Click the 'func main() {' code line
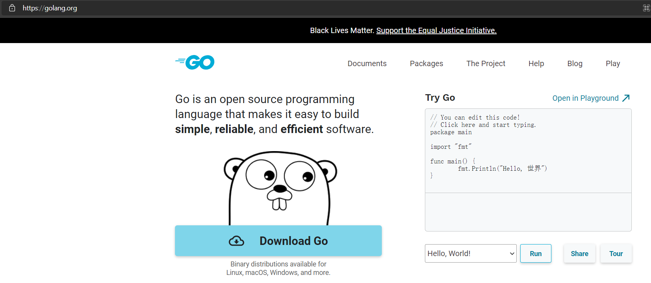 453,161
